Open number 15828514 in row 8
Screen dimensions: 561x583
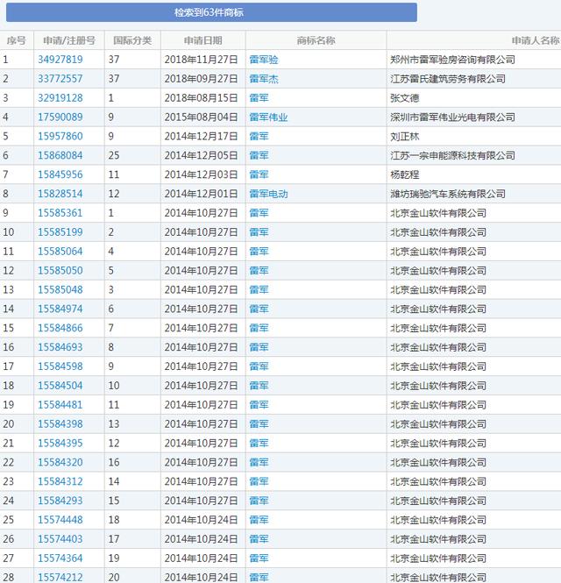coord(60,194)
